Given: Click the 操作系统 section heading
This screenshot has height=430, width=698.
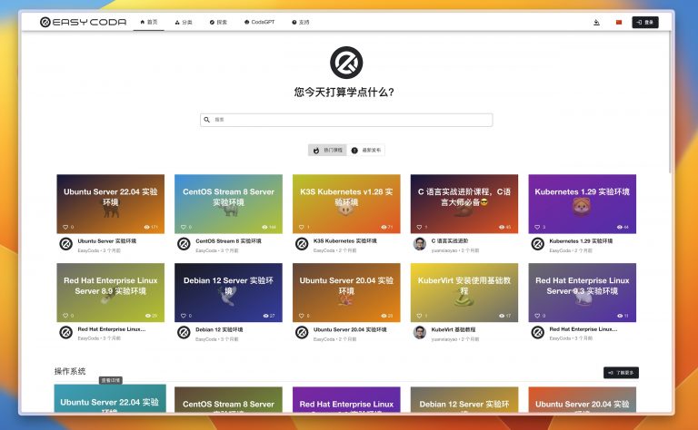Looking at the screenshot, I should click(x=70, y=371).
